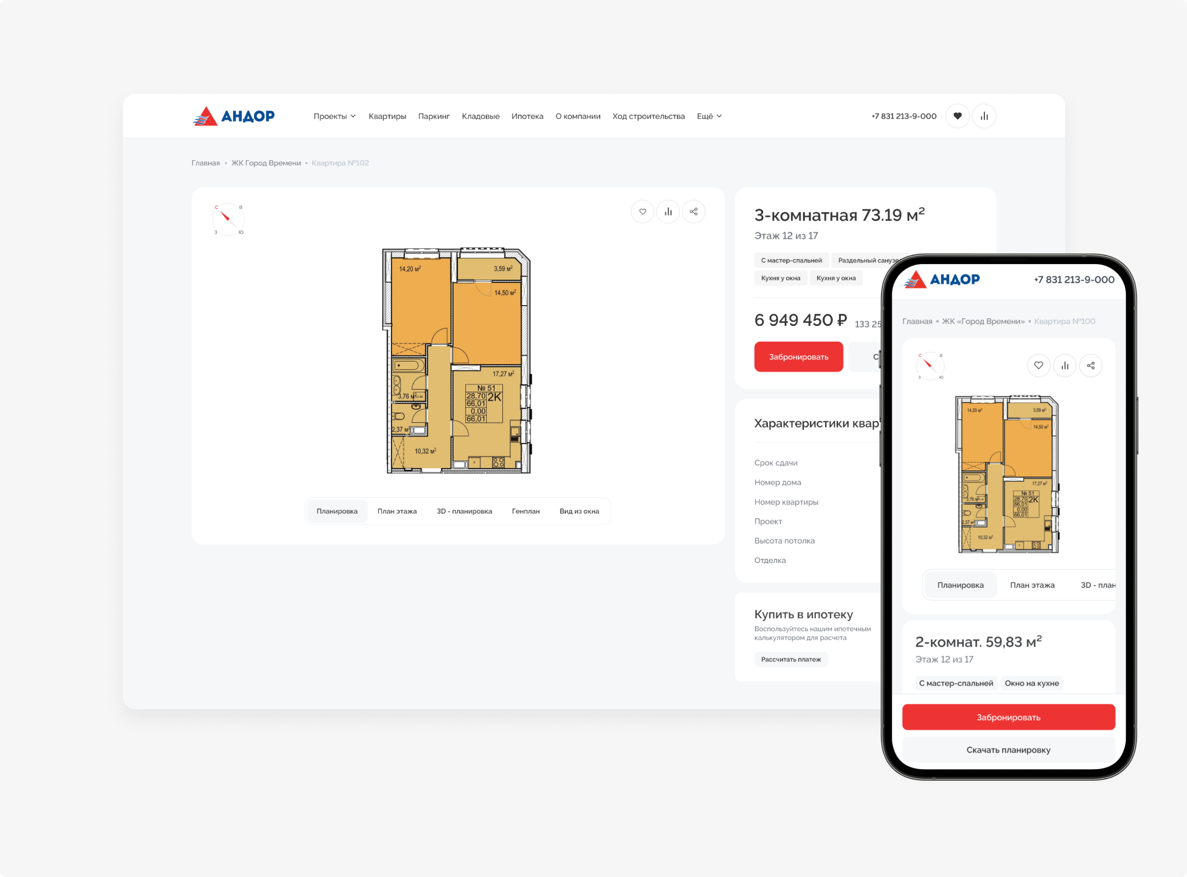This screenshot has height=877, width=1187.
Task: Switch to the План этажа tab
Action: click(396, 511)
